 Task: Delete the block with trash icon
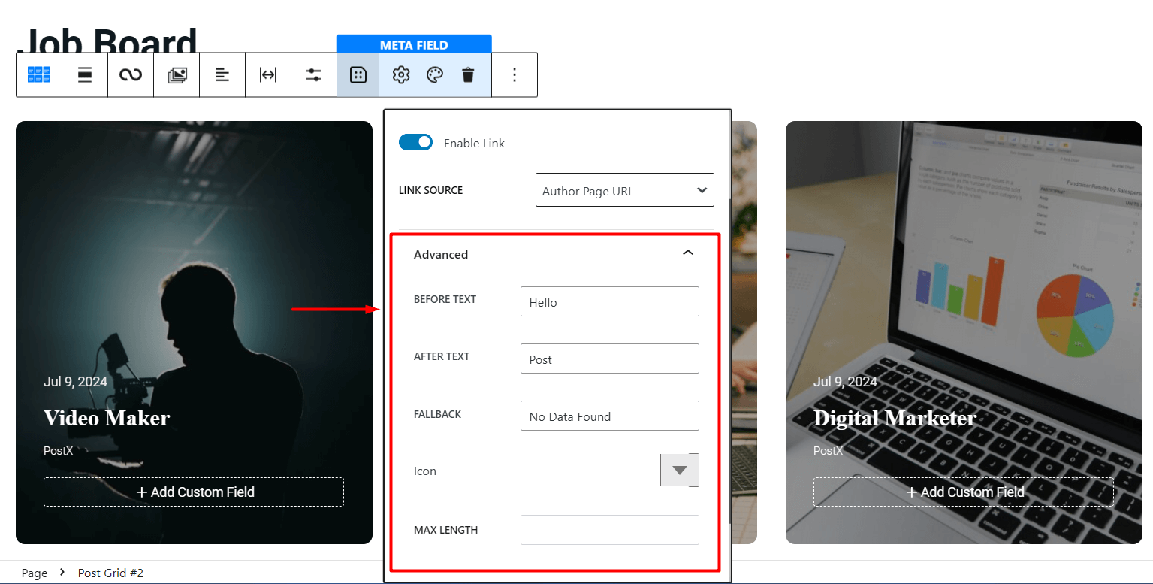coord(468,74)
